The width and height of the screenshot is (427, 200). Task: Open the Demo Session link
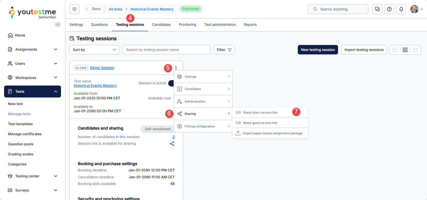coord(102,68)
